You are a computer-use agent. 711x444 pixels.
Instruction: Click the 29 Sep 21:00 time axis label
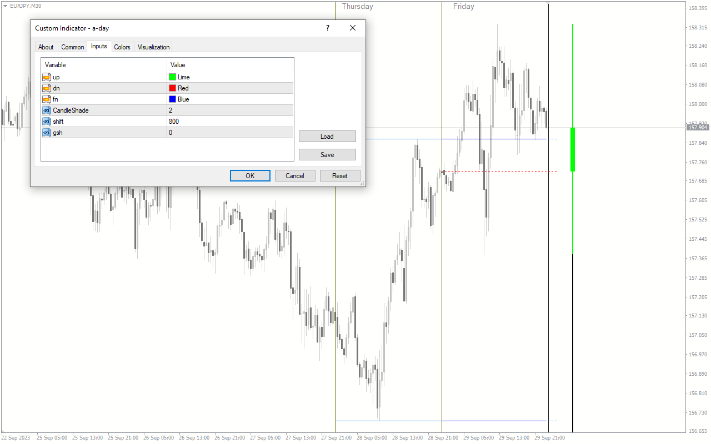(x=549, y=438)
